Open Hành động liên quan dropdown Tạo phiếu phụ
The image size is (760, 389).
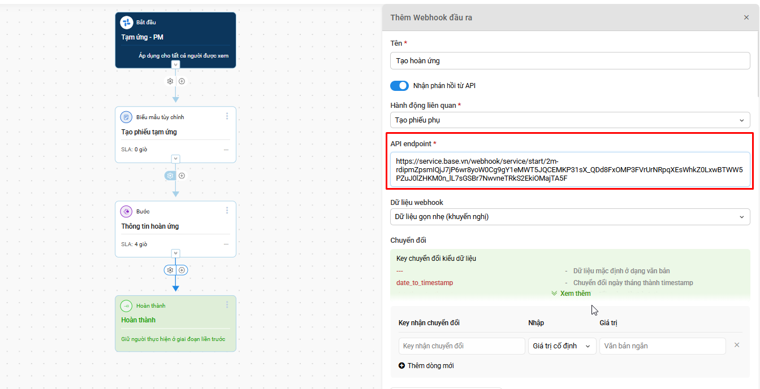(x=570, y=120)
